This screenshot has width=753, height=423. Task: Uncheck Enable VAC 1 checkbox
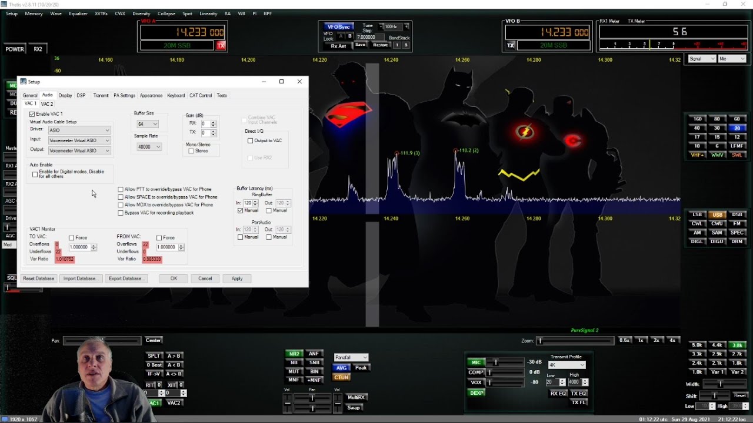click(x=32, y=114)
